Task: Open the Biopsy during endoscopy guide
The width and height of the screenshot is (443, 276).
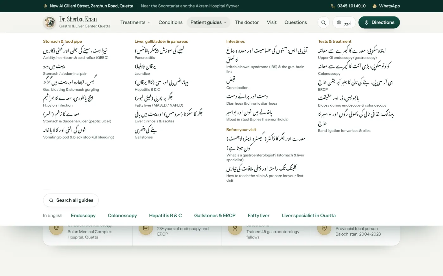Action: 352,101
